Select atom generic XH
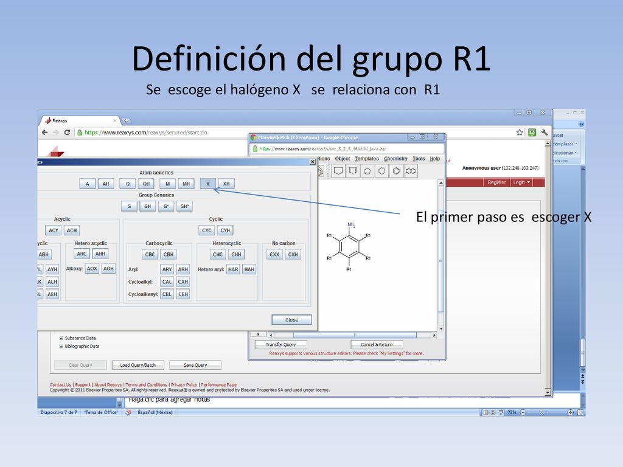Viewport: 623px width, 467px height. 226,184
